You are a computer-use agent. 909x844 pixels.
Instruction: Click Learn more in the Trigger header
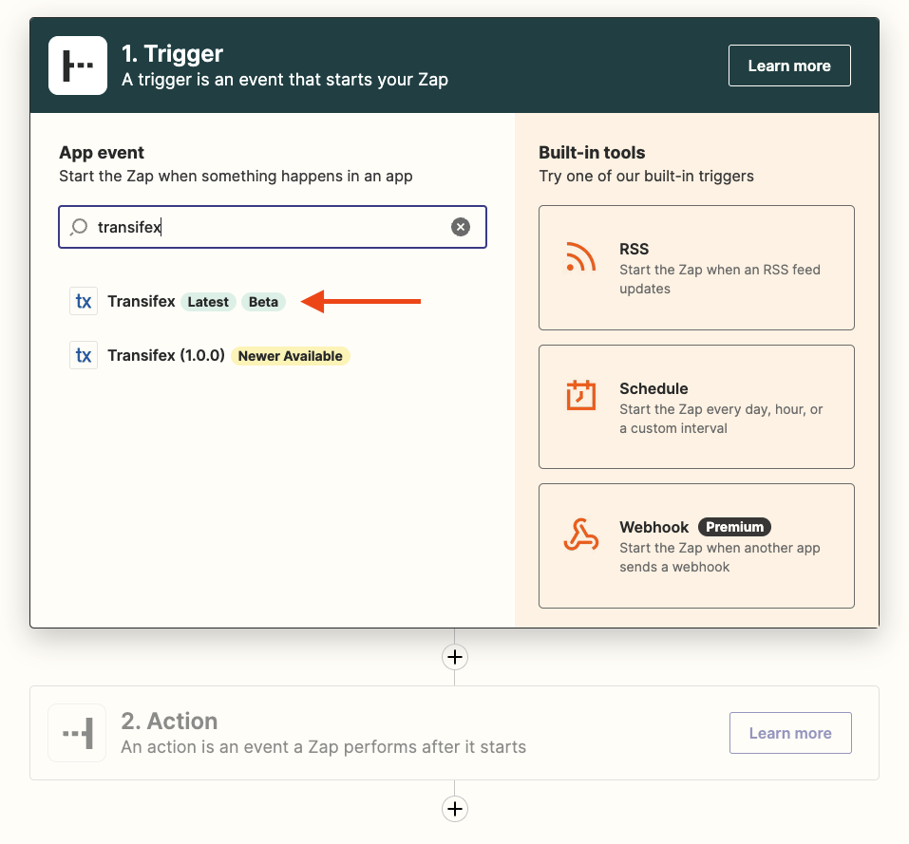[x=789, y=65]
